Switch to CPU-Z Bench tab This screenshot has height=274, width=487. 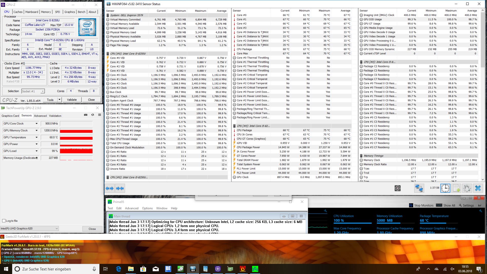(82, 12)
